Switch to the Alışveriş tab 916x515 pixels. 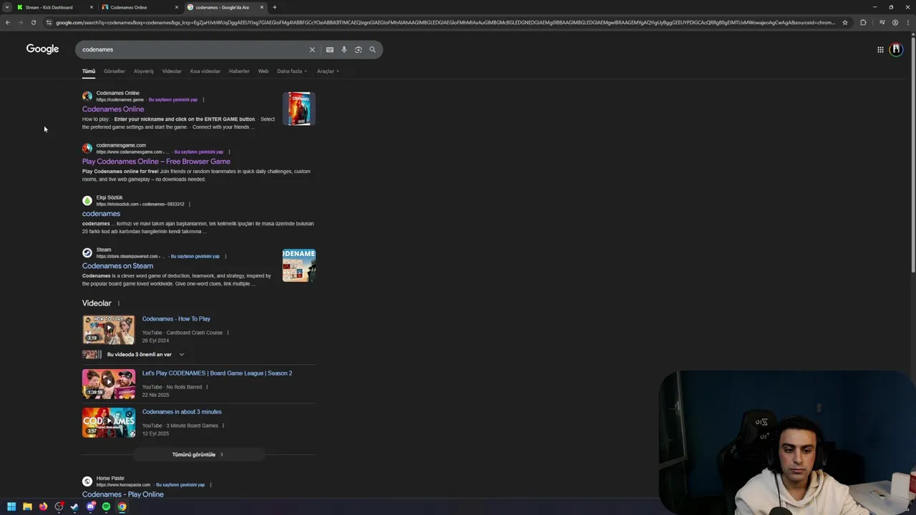point(144,72)
